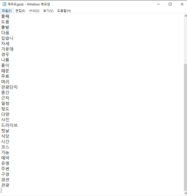Close the 메모장 window

[182, 4]
